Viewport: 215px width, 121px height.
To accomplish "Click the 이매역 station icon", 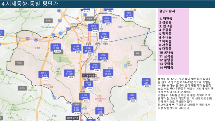I will 105,42.
